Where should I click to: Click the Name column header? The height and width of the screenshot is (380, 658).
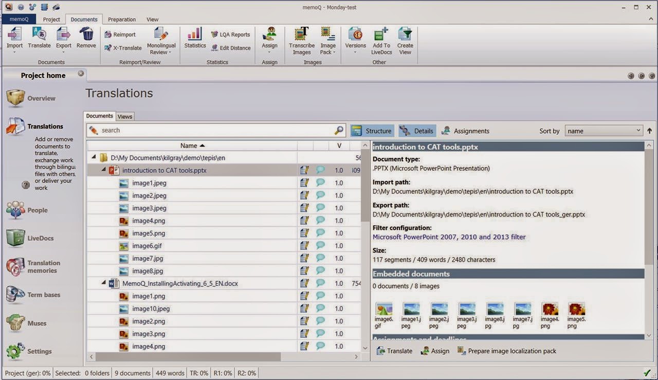(192, 146)
